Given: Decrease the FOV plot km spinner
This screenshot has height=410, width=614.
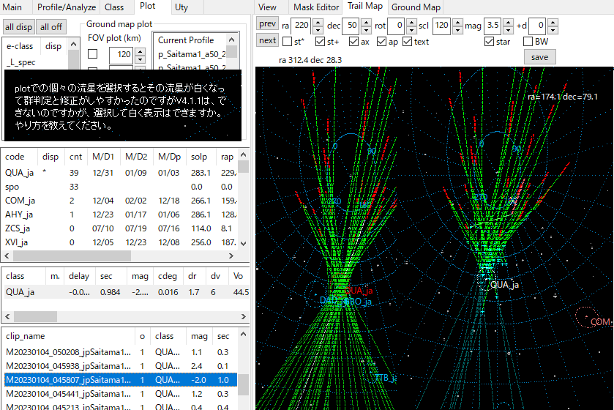Looking at the screenshot, I should pos(141,59).
